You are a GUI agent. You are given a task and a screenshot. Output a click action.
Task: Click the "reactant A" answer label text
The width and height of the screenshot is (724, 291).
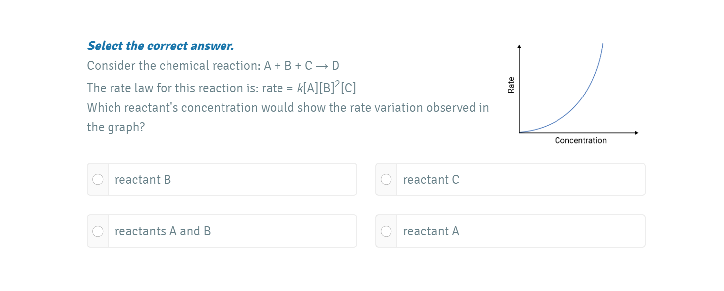pyautogui.click(x=431, y=231)
